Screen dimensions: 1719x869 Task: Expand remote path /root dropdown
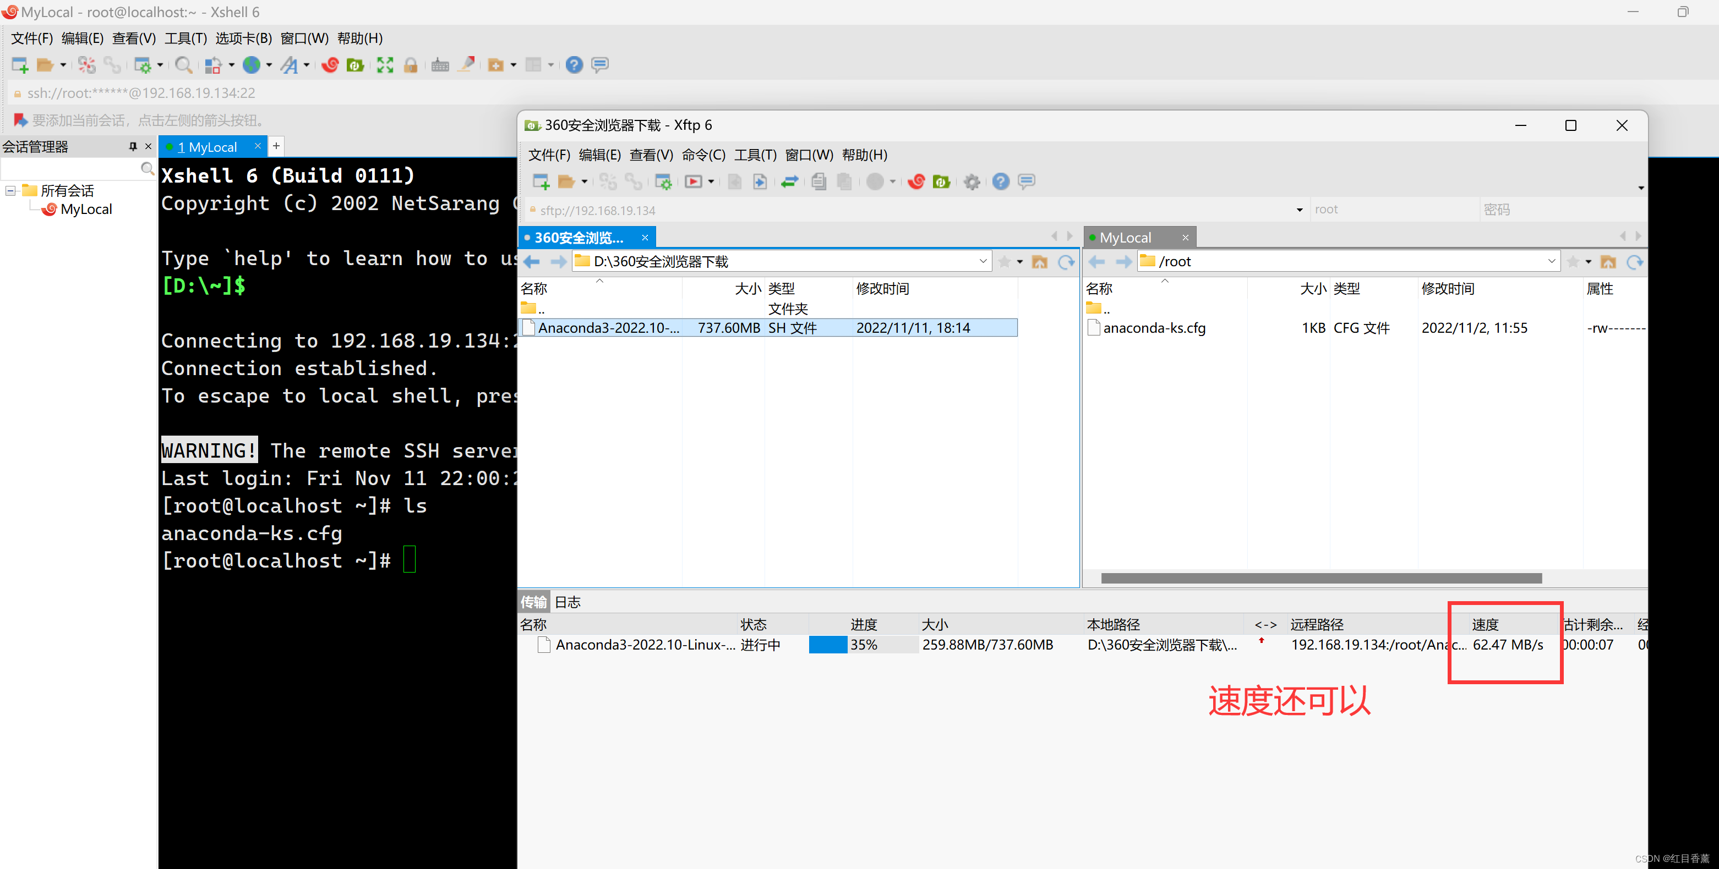point(1552,261)
